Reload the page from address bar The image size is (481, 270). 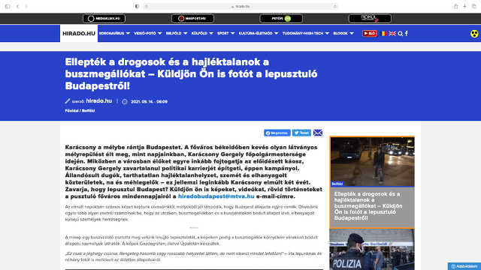(334, 7)
